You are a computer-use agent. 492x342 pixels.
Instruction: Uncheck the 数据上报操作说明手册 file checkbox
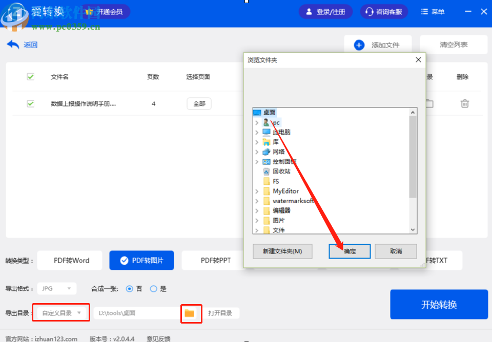pyautogui.click(x=30, y=103)
